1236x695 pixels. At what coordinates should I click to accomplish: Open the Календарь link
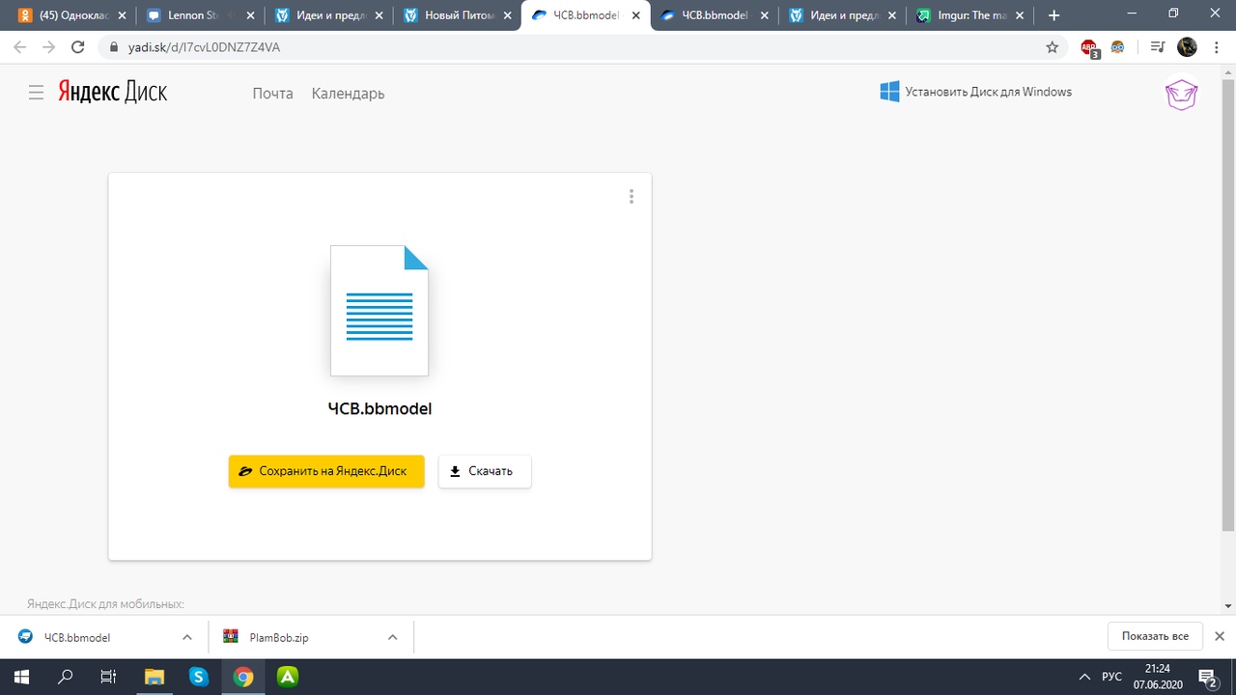[x=348, y=94]
